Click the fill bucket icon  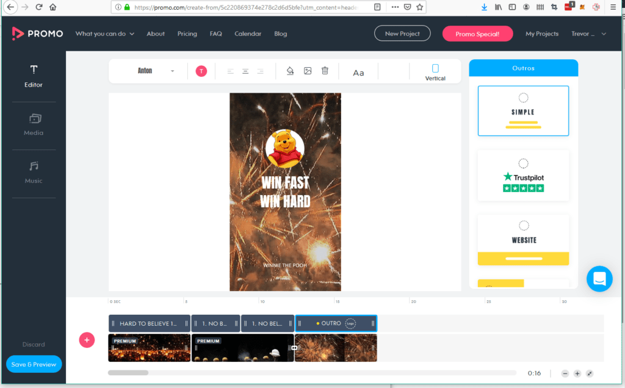pos(290,71)
